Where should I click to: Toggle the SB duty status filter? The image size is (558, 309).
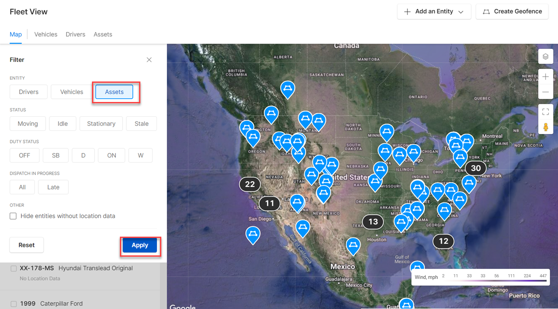pyautogui.click(x=56, y=156)
